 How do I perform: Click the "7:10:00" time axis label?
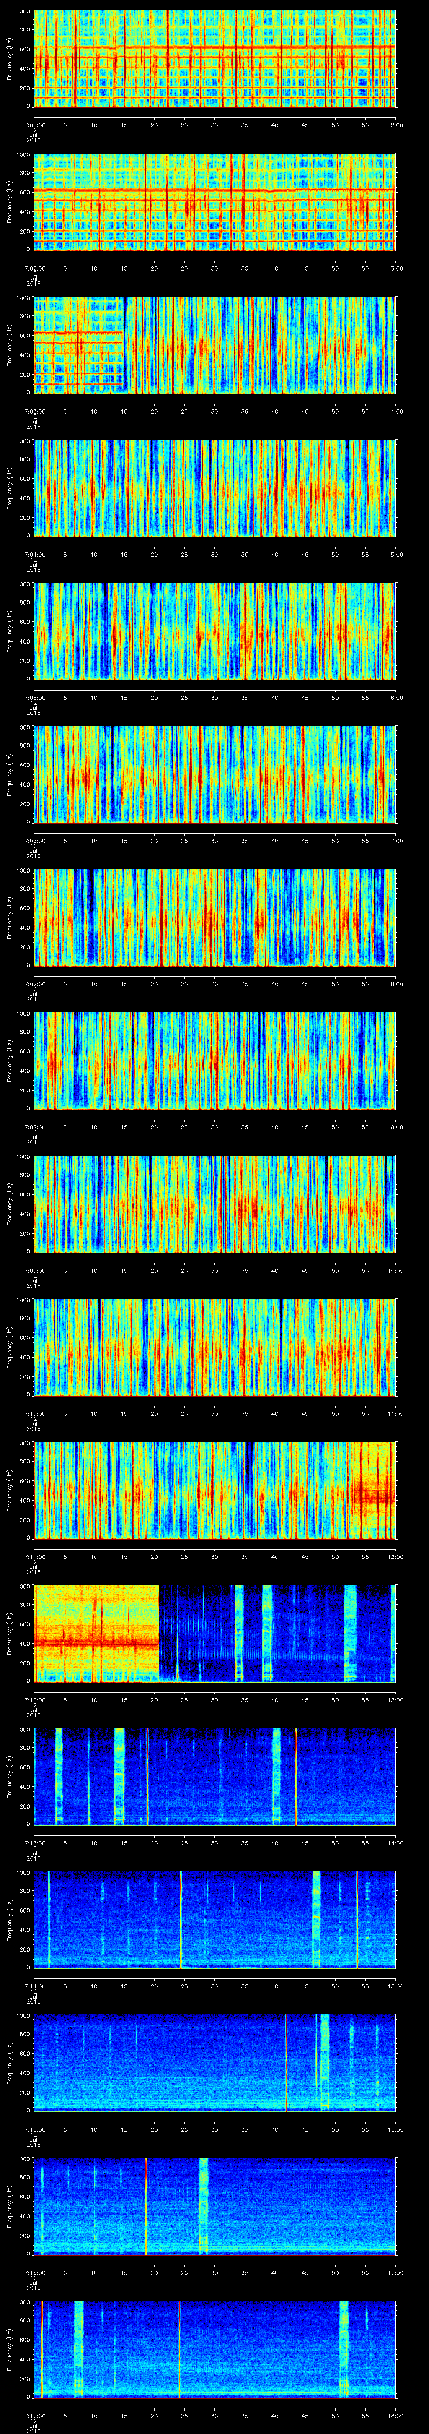click(34, 1412)
